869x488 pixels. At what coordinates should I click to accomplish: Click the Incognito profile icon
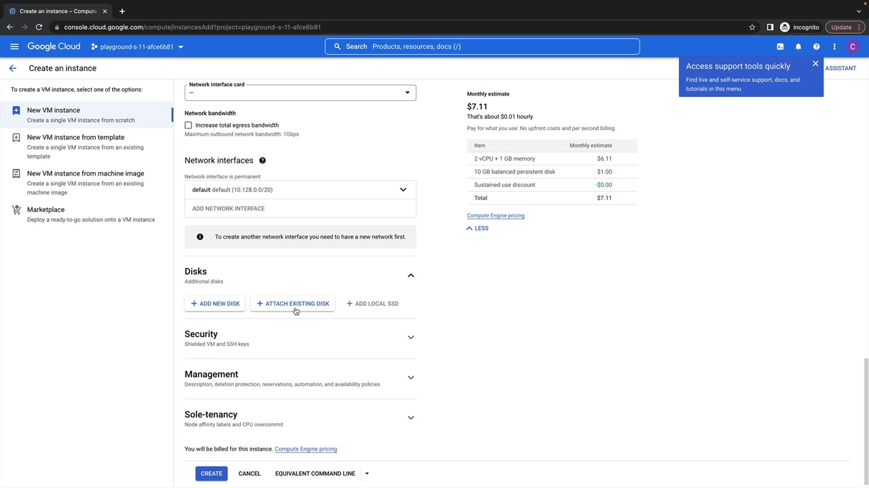(785, 27)
